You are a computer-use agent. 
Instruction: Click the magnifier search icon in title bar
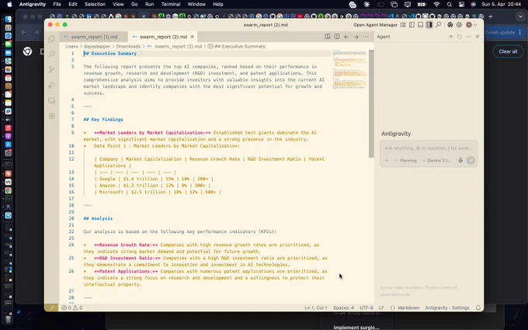coord(439,25)
